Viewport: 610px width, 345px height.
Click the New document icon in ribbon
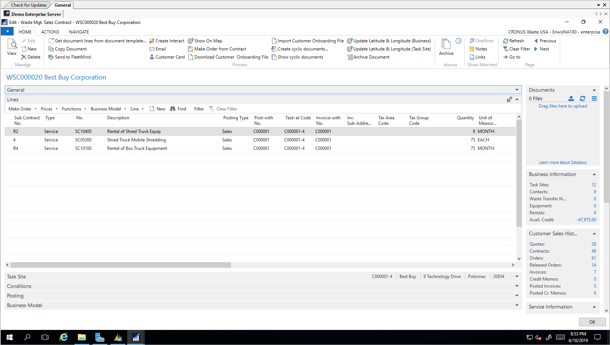click(x=29, y=49)
